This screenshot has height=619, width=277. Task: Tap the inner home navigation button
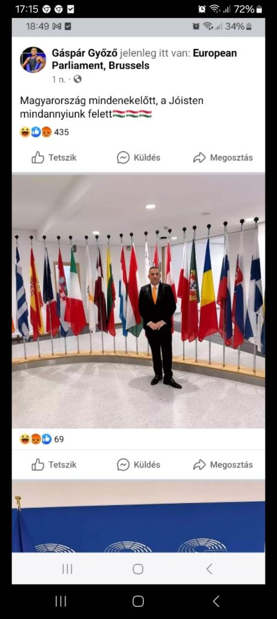click(x=138, y=569)
